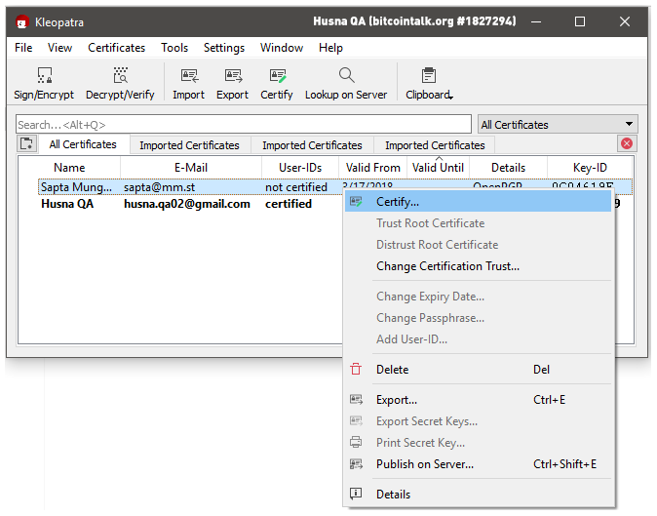Click the info icon beside Details

tap(356, 494)
